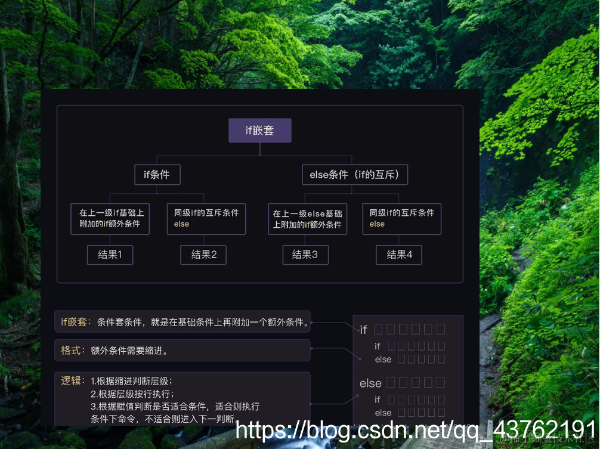The width and height of the screenshot is (600, 449).
Task: Click the "else条件（if的互斥）" node
Action: (354, 175)
